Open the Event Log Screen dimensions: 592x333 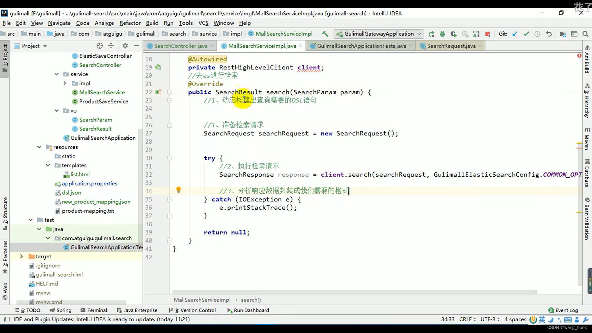point(563,310)
